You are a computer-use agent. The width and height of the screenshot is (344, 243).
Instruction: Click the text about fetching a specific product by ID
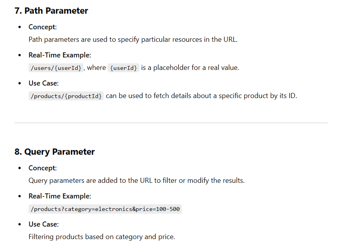[201, 96]
